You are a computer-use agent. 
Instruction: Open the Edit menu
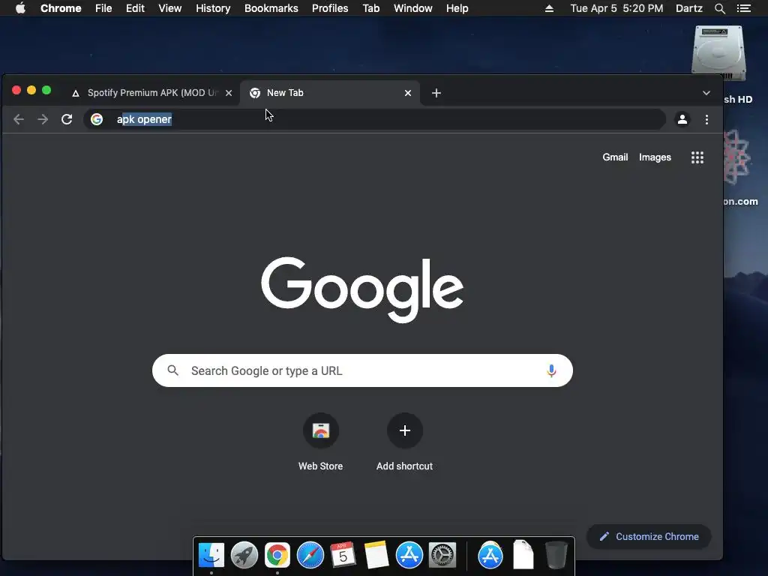(x=135, y=8)
